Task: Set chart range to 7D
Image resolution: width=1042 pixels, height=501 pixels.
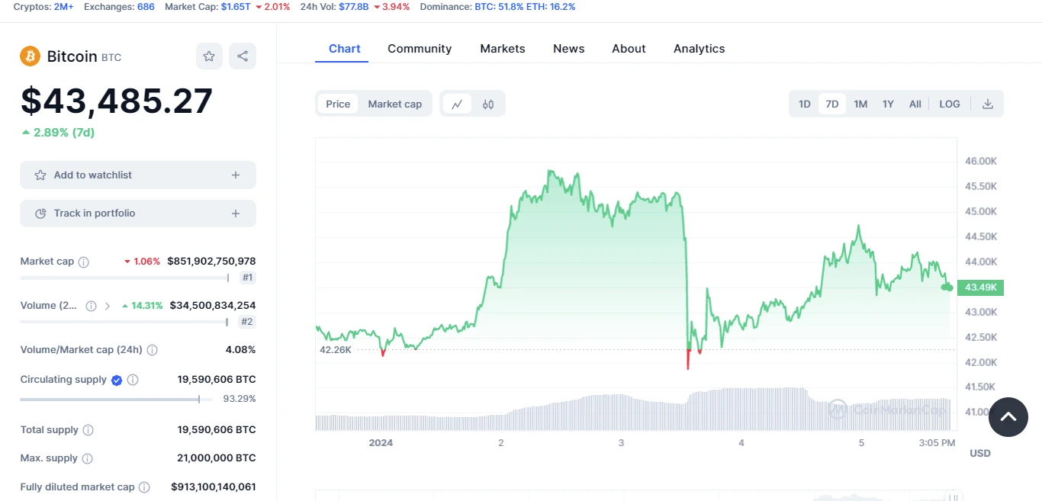Action: coord(832,104)
